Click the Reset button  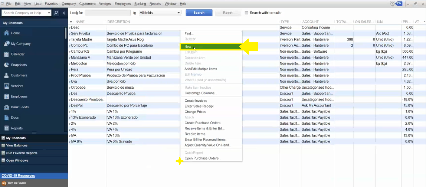[228, 13]
